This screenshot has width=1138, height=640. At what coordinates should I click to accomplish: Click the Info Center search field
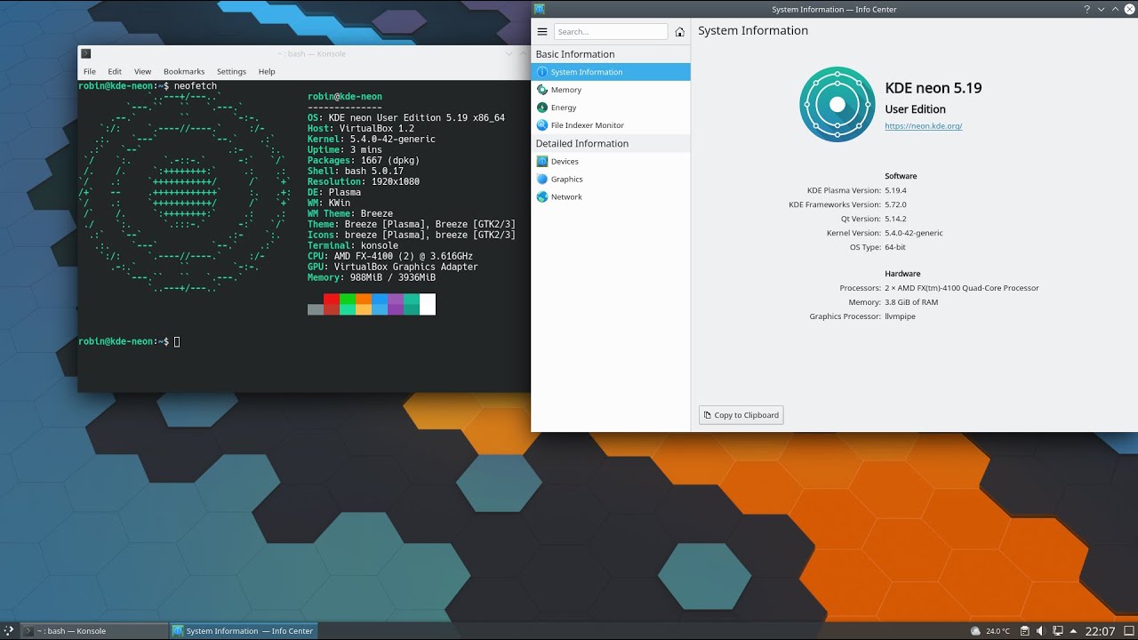611,32
